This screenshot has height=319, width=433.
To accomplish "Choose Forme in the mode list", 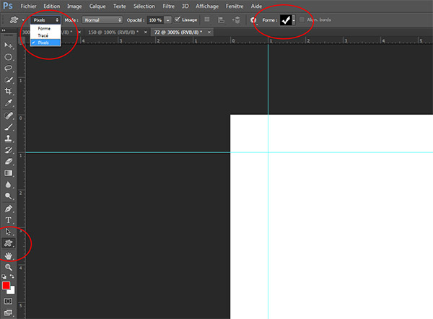I will tap(45, 28).
